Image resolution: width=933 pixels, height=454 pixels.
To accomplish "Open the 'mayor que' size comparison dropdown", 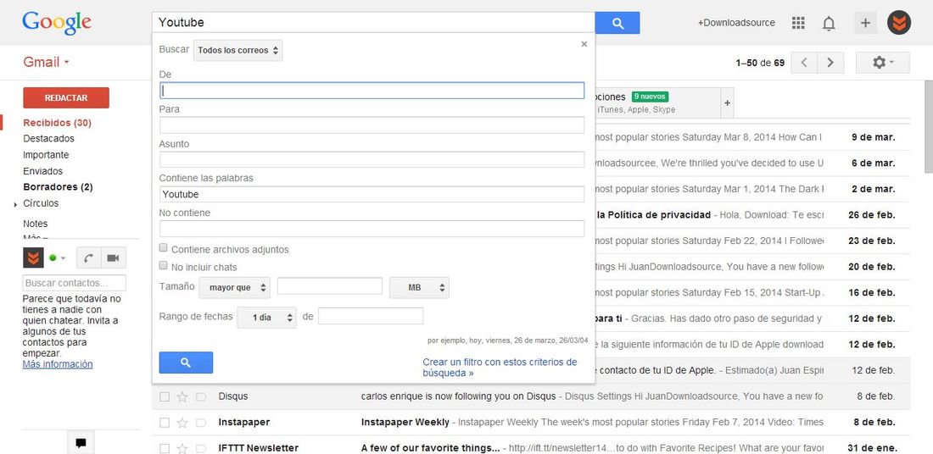I will [234, 288].
